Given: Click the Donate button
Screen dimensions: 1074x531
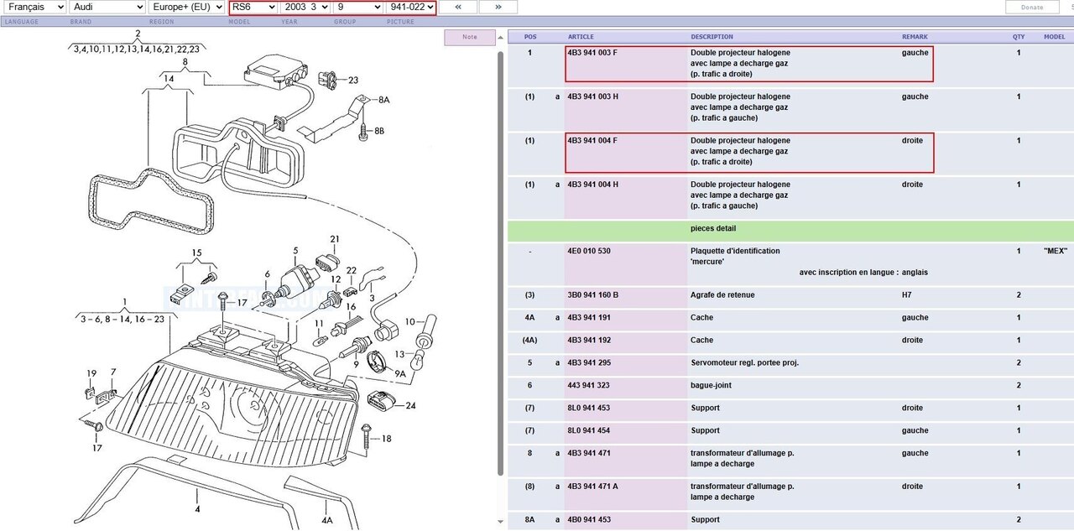Looking at the screenshot, I should 1032,7.
